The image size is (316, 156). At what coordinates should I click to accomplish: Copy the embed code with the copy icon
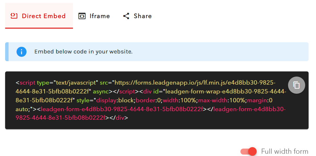click(x=296, y=85)
